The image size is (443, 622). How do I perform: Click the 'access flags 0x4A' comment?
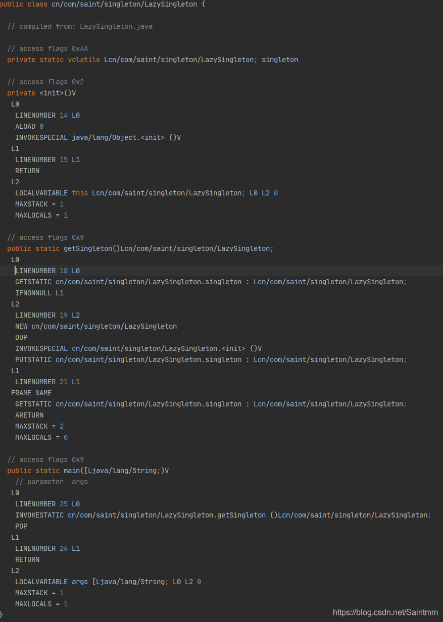[47, 48]
